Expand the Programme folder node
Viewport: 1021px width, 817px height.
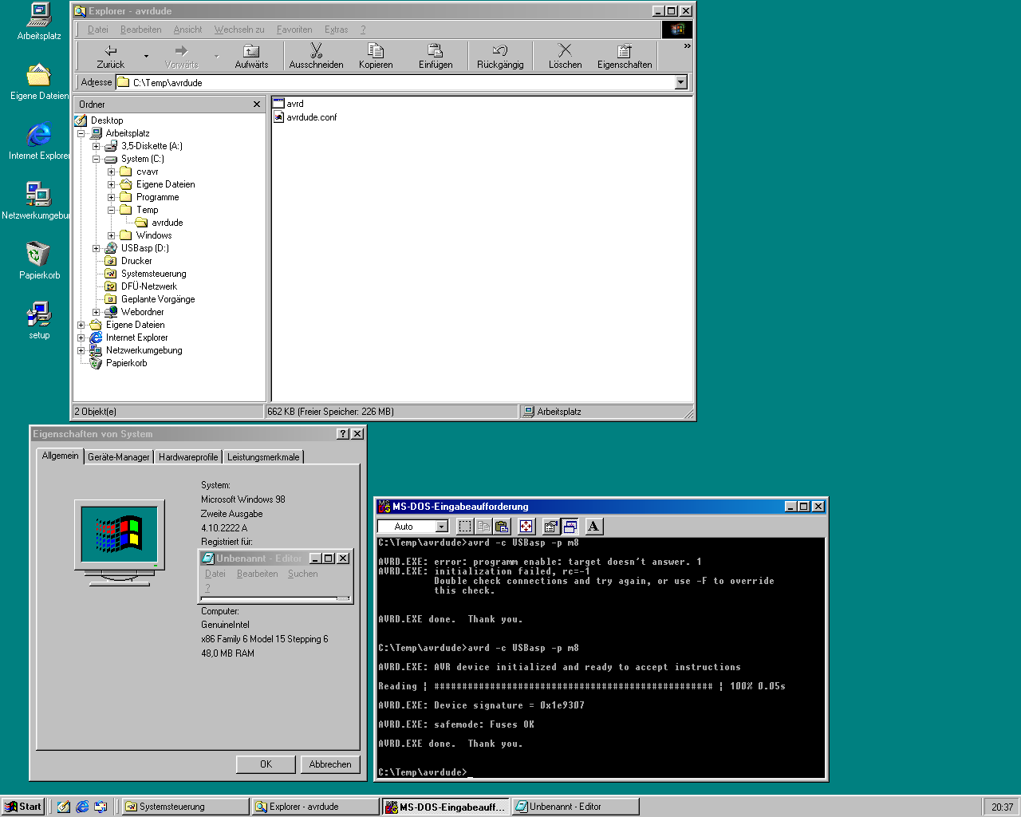tap(111, 197)
